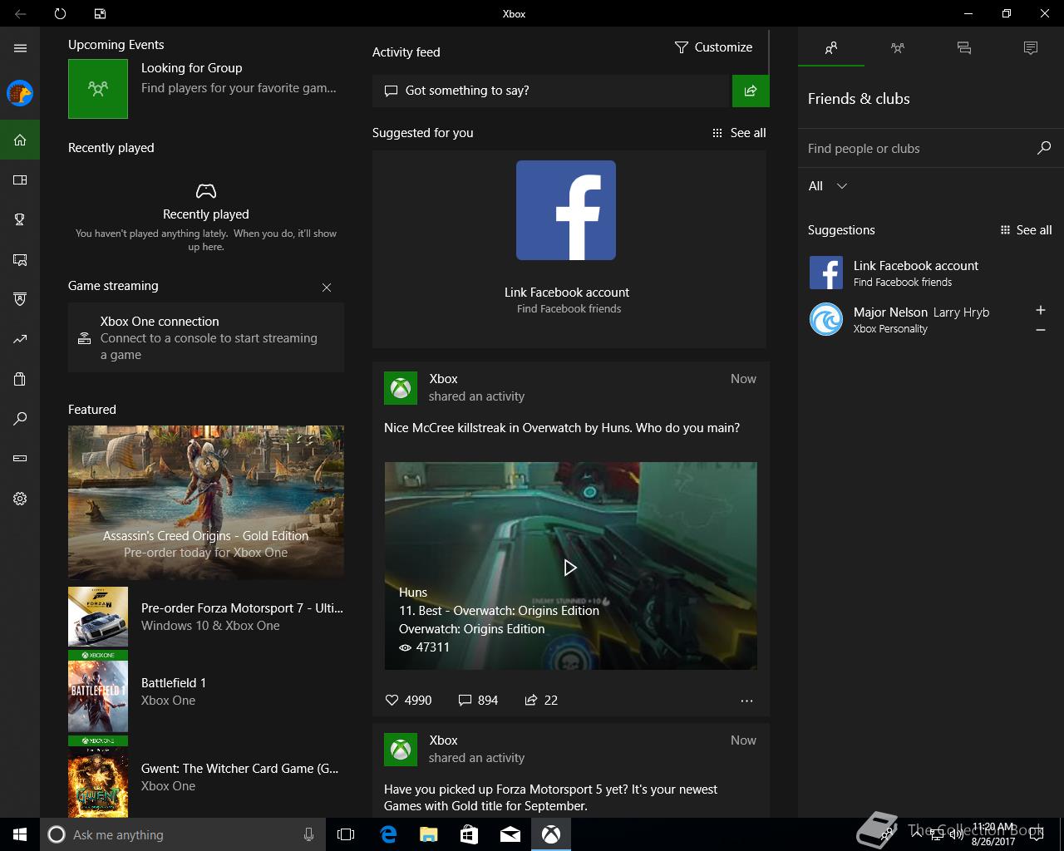Remove Major Nelson suggestion
Image resolution: width=1064 pixels, height=851 pixels.
point(1040,331)
